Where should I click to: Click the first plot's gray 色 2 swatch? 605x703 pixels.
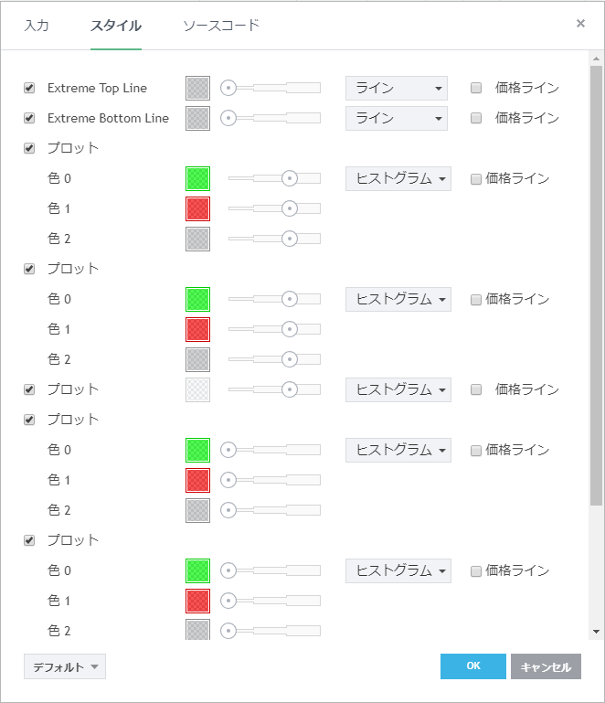click(197, 239)
